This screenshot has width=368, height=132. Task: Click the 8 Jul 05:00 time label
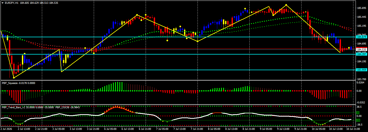[x=215, y=129]
